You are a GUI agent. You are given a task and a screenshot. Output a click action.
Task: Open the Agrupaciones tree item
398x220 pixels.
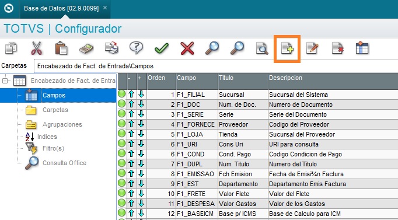tap(62, 125)
